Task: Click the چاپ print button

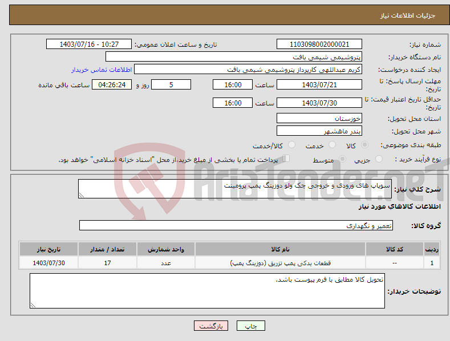Action: (x=251, y=326)
